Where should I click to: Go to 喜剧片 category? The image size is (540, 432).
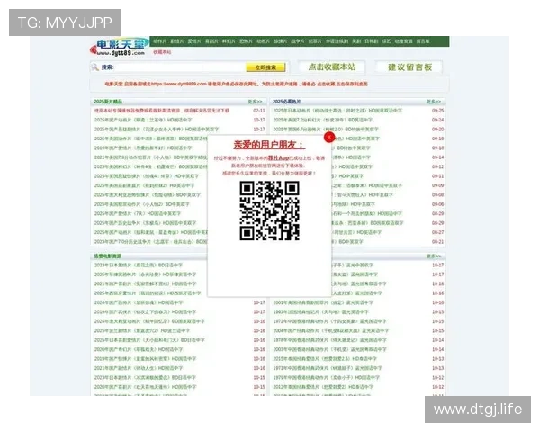(x=211, y=41)
